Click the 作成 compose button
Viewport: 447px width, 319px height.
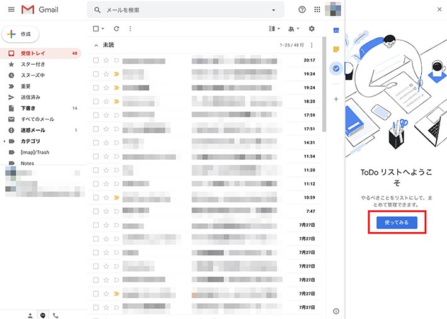[x=21, y=34]
